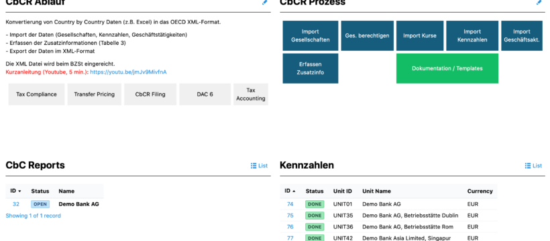Select the DAC 6 button
Image resolution: width=550 pixels, height=241 pixels.
tap(205, 94)
